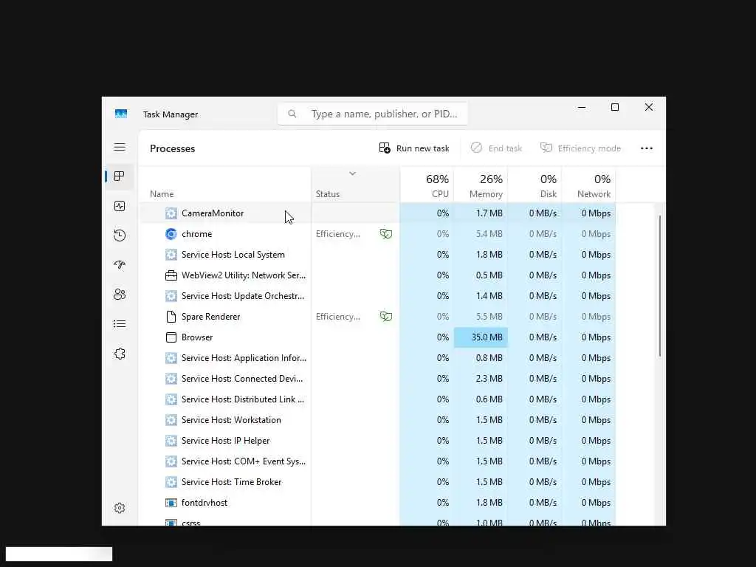Click the Spare Renderer file icon
The width and height of the screenshot is (756, 567).
(171, 317)
